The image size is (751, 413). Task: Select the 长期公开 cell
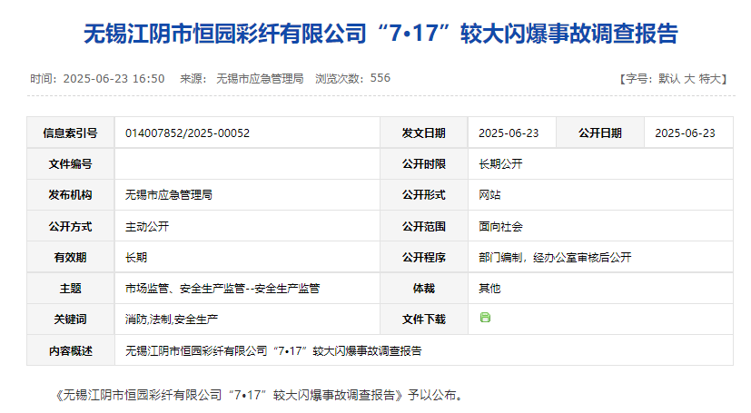pyautogui.click(x=500, y=164)
